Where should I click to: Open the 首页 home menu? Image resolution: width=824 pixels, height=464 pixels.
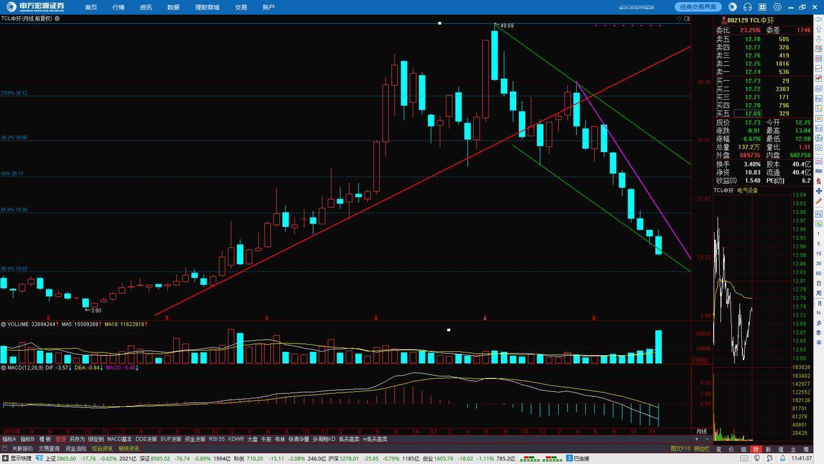(91, 7)
